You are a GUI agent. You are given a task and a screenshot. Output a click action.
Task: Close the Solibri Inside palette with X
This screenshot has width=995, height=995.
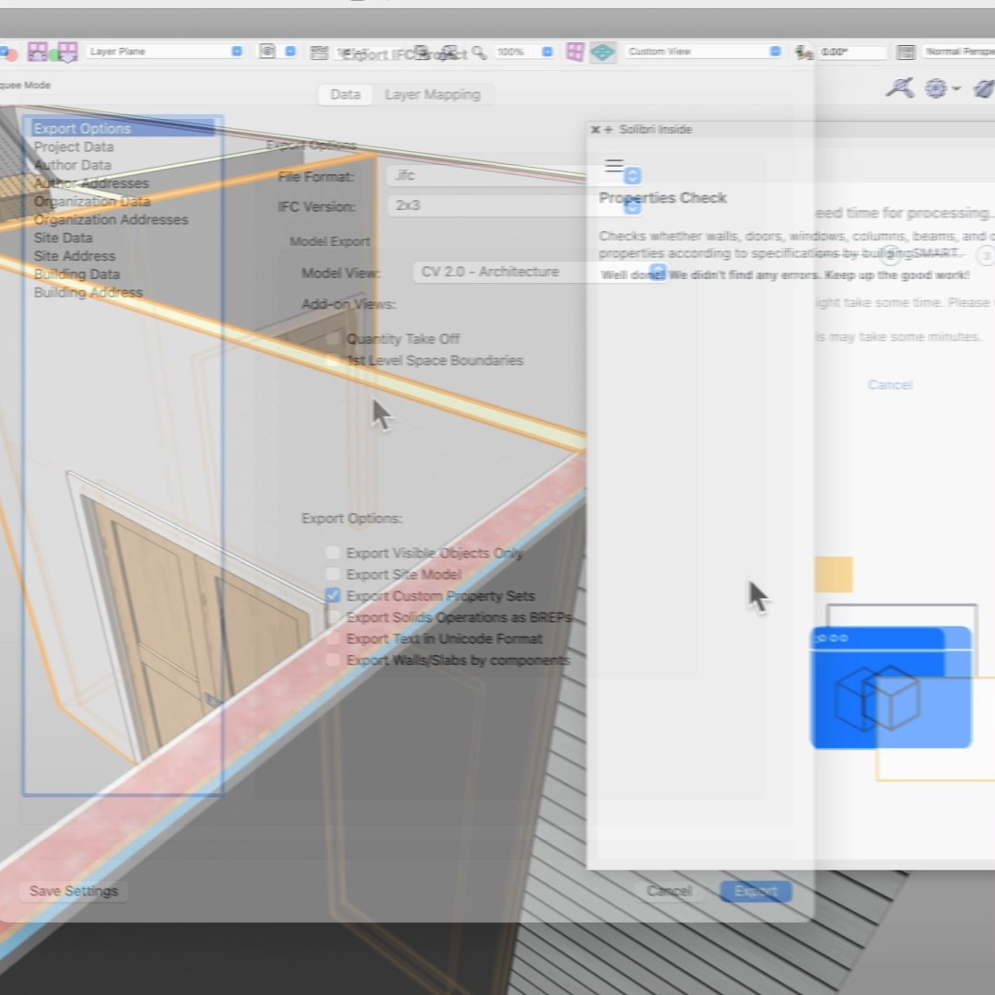click(x=595, y=130)
